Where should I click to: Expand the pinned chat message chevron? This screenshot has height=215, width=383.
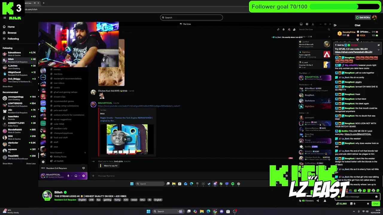[379, 50]
